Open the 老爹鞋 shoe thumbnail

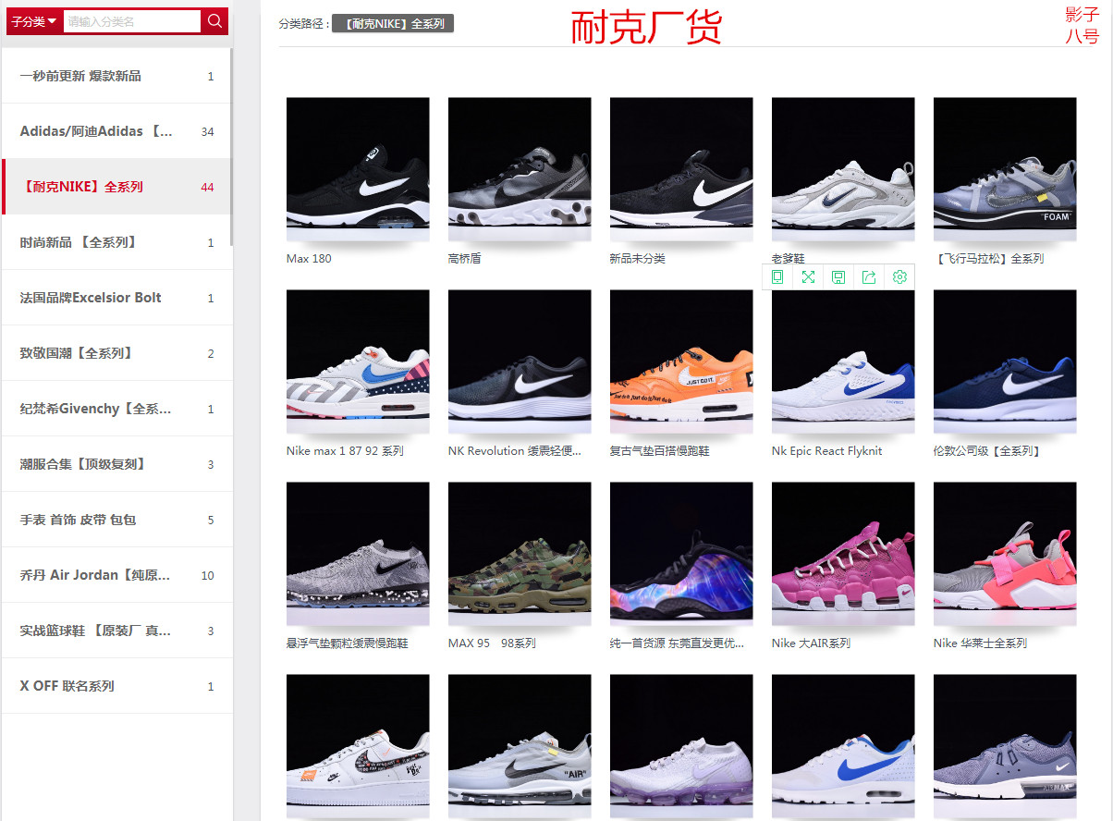(843, 169)
